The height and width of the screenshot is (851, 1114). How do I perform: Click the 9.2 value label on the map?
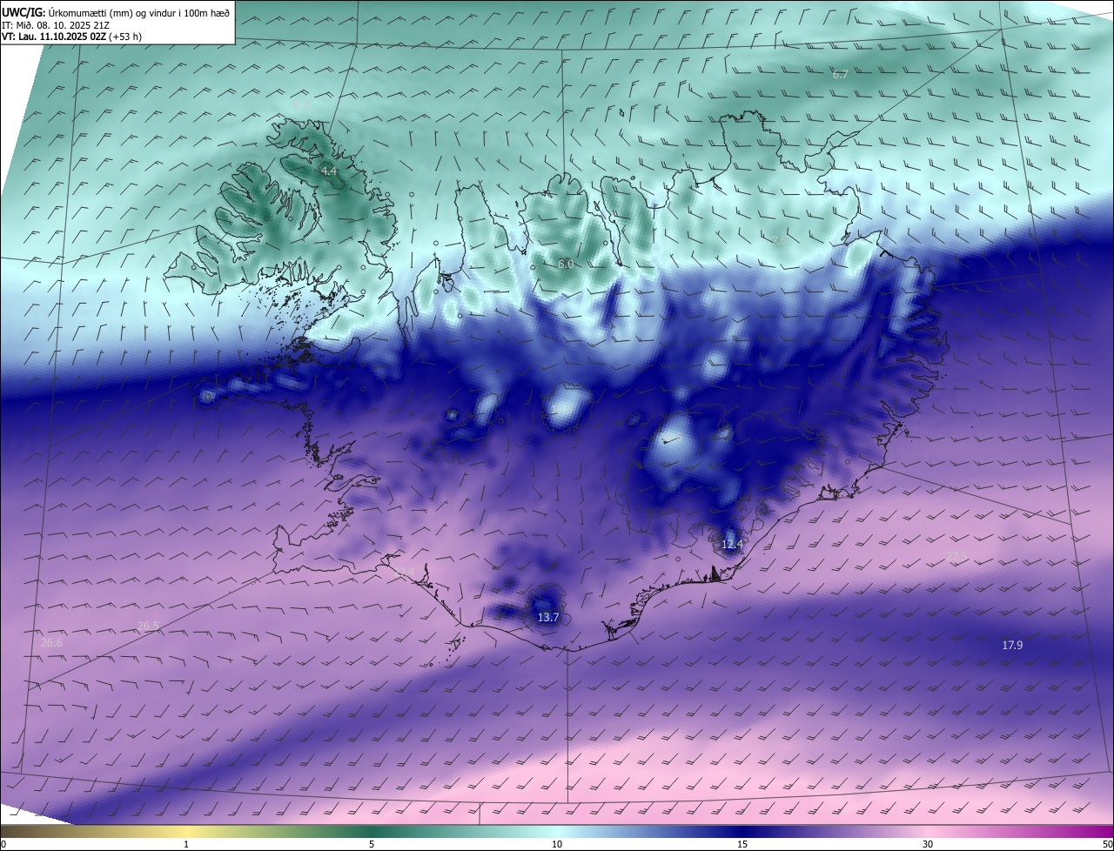[x=301, y=104]
